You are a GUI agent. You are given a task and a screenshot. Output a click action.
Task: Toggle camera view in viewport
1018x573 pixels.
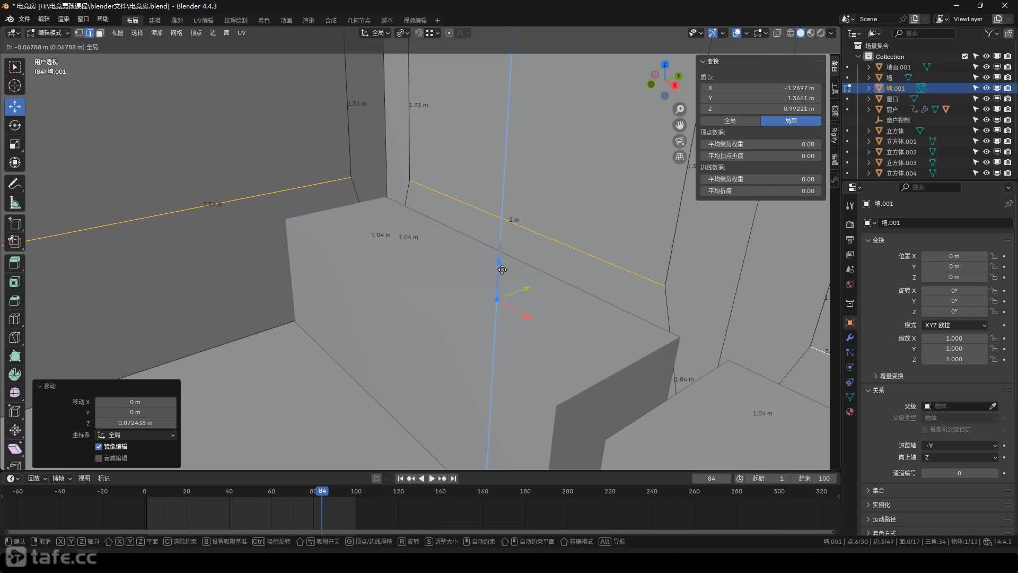[x=680, y=141]
